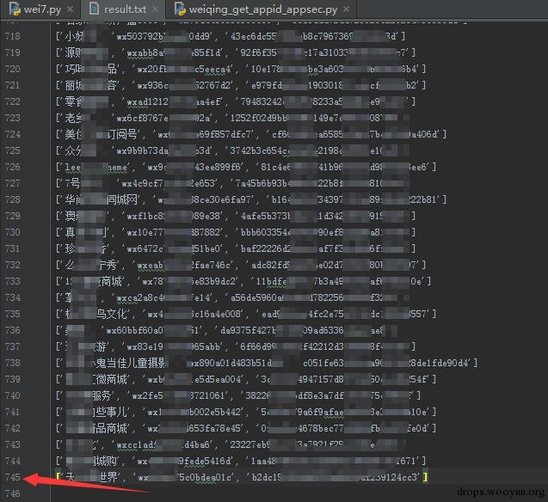548x502 pixels.
Task: Click line number 746 in the gutter
Action: 13,493
